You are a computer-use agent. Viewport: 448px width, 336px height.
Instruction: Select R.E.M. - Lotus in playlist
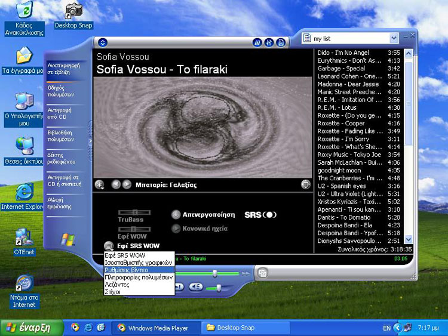click(x=359, y=107)
